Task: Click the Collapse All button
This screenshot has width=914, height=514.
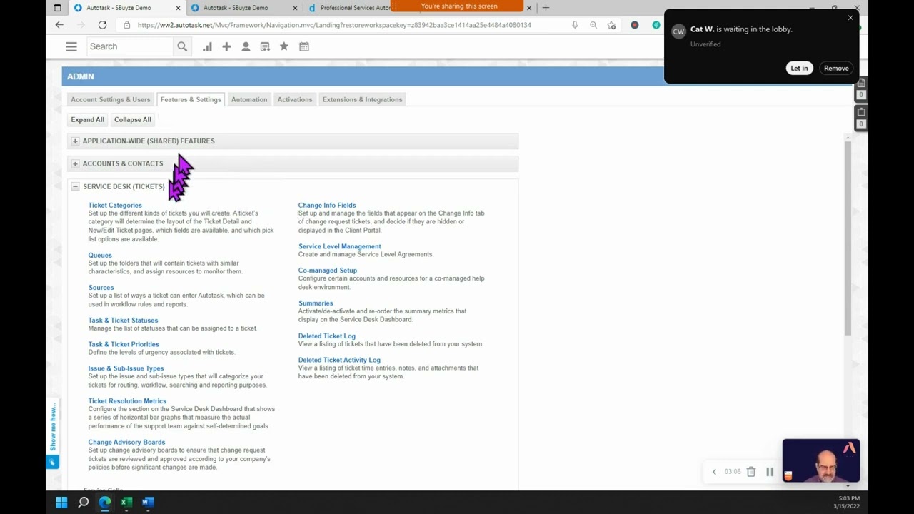Action: pos(133,119)
